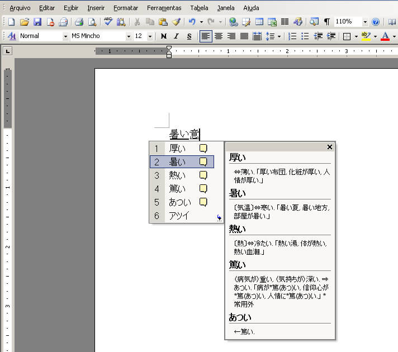Open the Columns layout icon
This screenshot has height=352, width=398.
pos(285,22)
